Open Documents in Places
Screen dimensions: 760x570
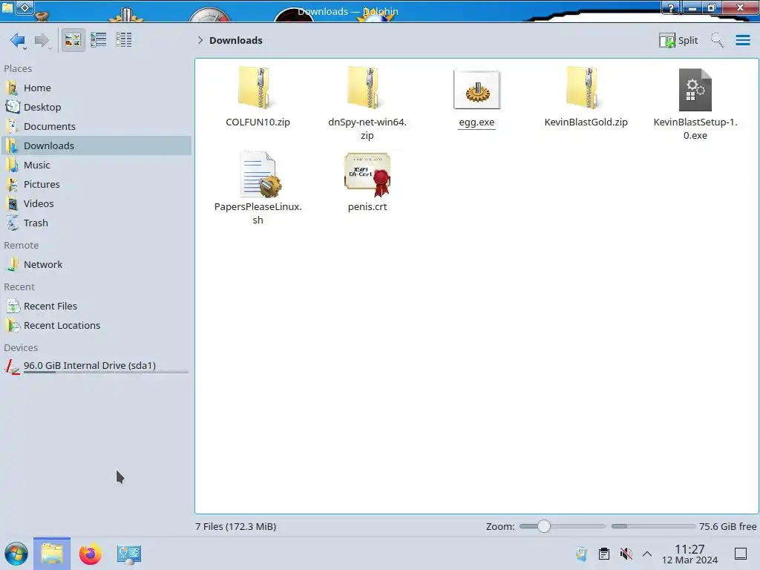click(x=96, y=126)
